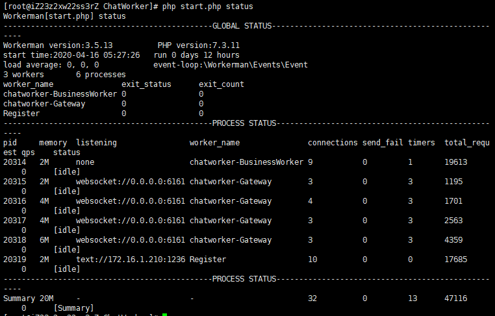This screenshot has height=316, width=495.
Task: Click text://172.16.1.210:1236 listening address
Action: [131, 260]
